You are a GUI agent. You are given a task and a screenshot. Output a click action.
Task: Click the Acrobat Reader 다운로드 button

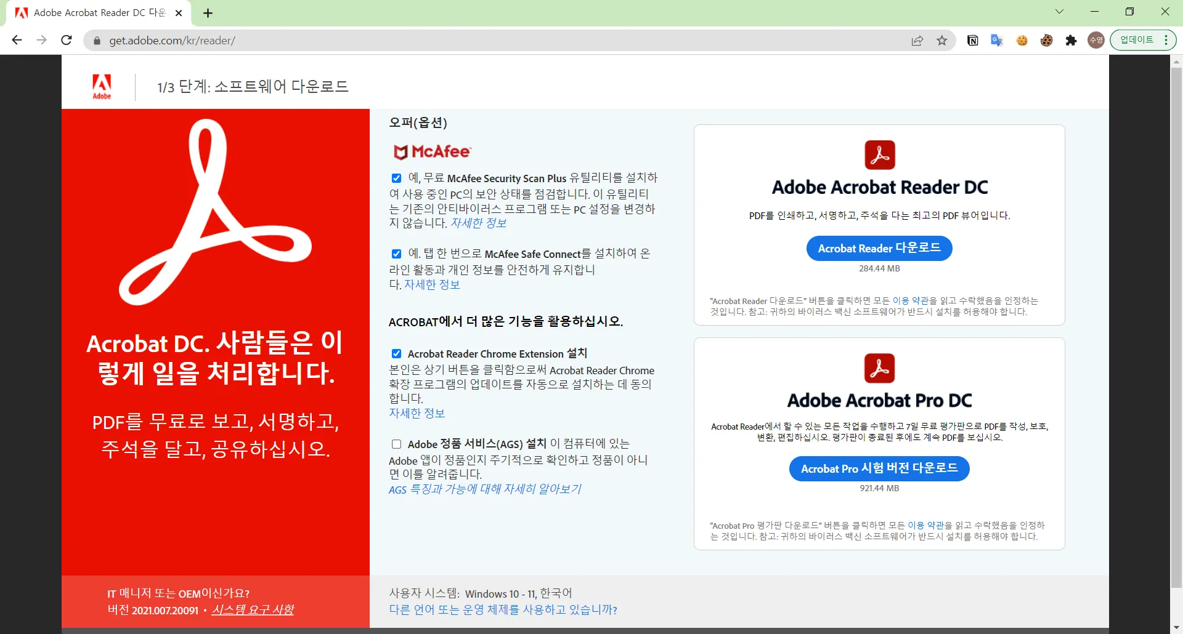tap(879, 248)
